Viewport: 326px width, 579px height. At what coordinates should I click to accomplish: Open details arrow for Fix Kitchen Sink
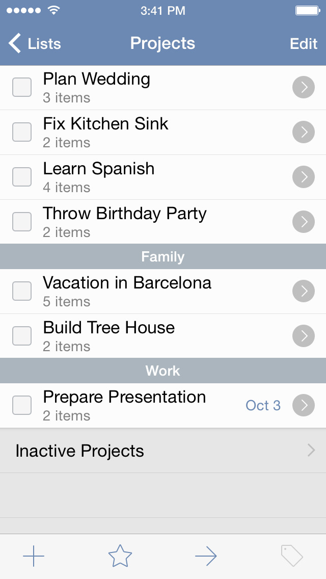point(304,133)
